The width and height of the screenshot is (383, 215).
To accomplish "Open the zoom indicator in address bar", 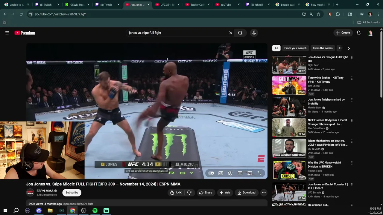I will [x=311, y=14].
